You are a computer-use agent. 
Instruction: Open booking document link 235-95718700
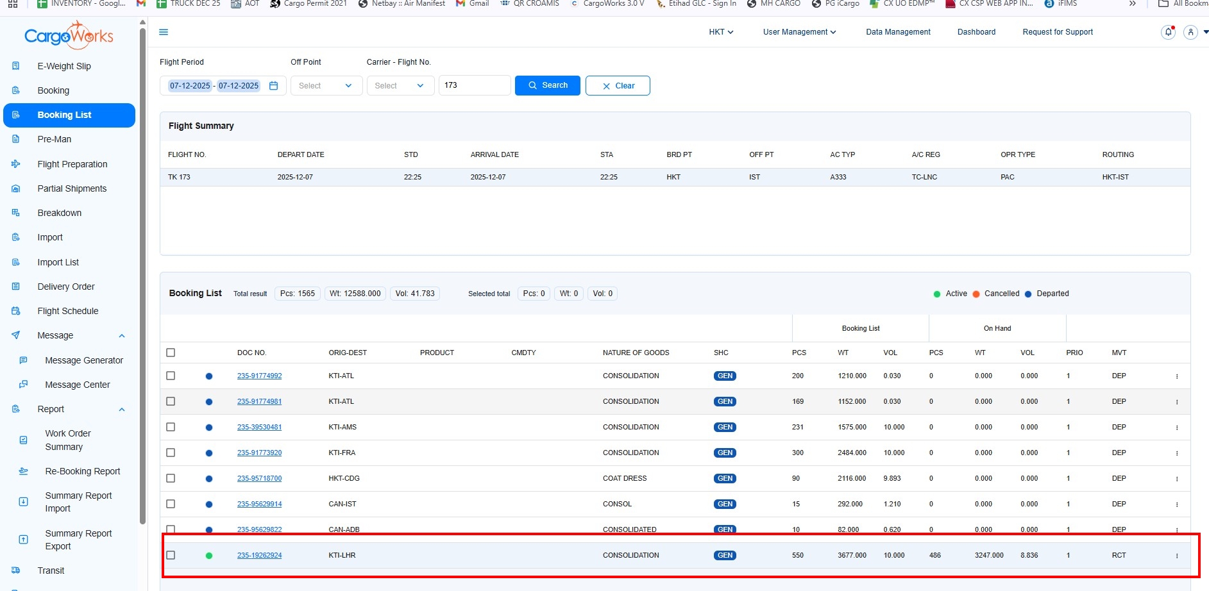[x=259, y=478]
